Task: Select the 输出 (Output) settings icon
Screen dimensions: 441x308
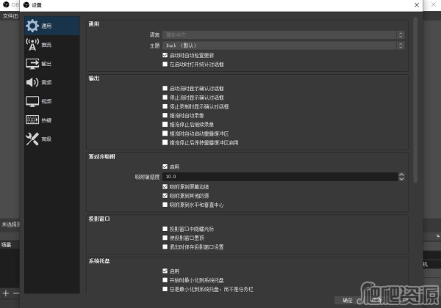Action: (32, 64)
